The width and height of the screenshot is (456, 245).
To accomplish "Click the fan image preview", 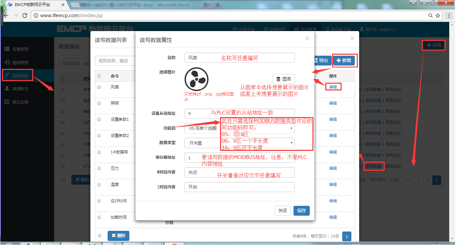I will click(x=196, y=79).
